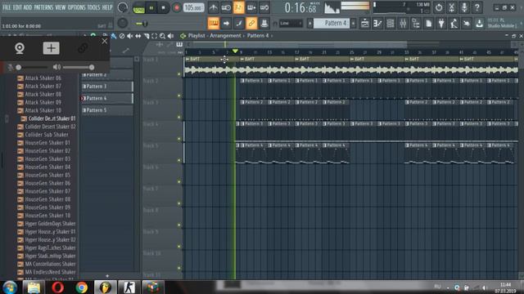Open Chrome from the taskbar
The image size is (524, 294).
81,287
